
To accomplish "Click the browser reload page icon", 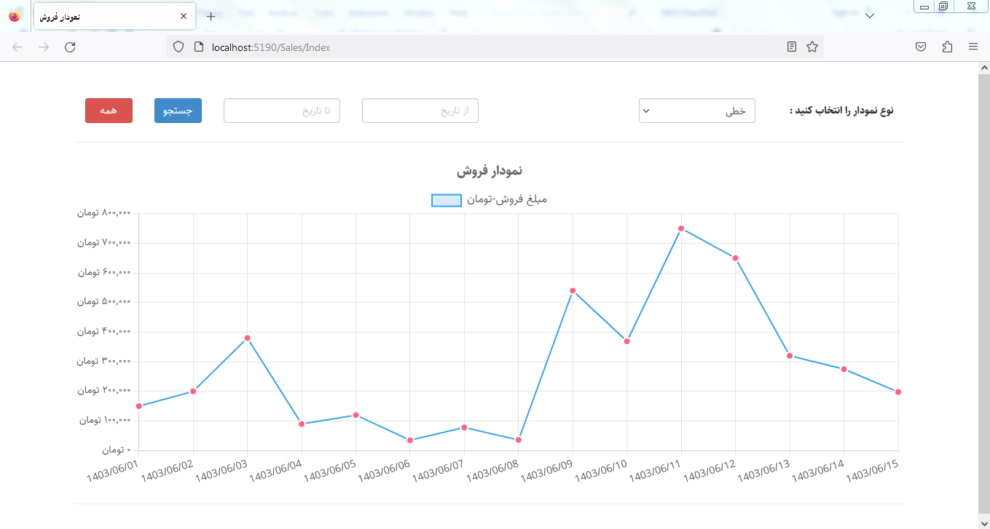I will click(x=70, y=47).
